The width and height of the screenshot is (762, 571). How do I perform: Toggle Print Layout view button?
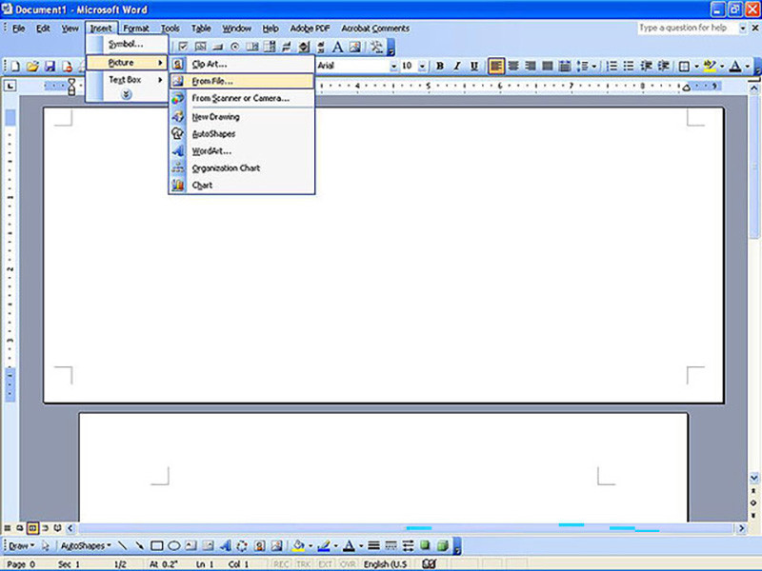[x=32, y=528]
